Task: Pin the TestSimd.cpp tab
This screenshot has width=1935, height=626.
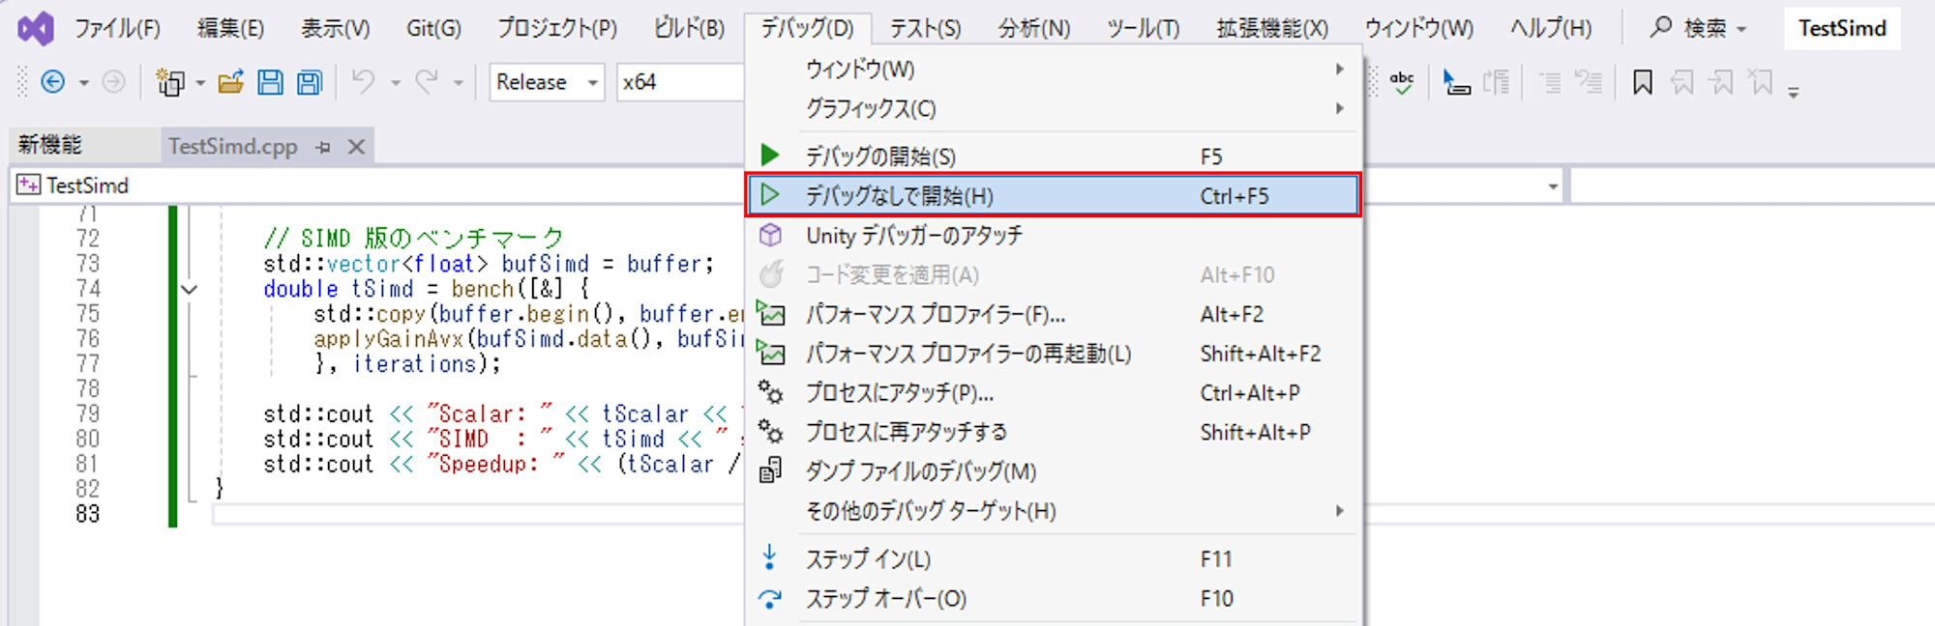Action: click(323, 147)
